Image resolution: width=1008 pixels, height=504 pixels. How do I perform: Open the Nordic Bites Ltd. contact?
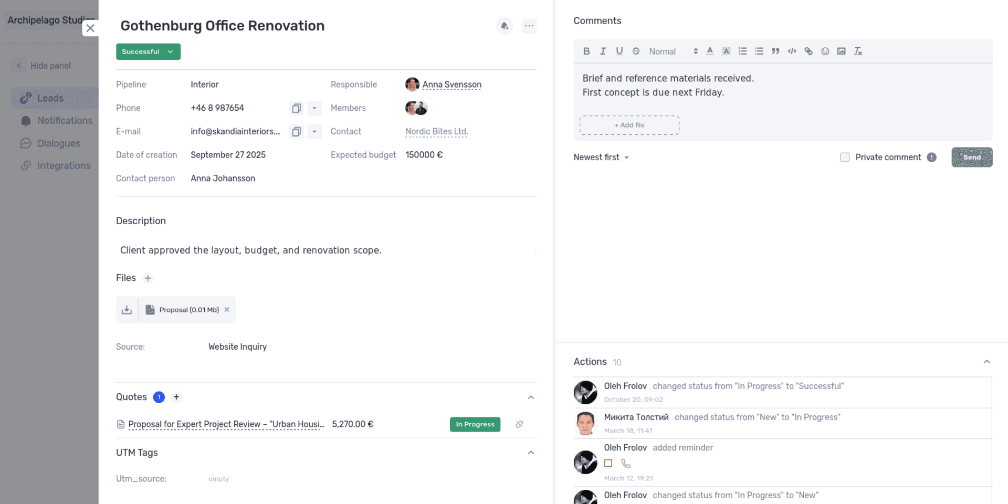coord(436,131)
